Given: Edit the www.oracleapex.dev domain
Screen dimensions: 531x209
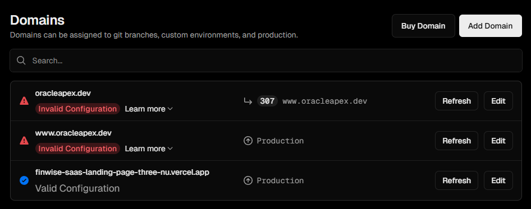Looking at the screenshot, I should click(498, 141).
